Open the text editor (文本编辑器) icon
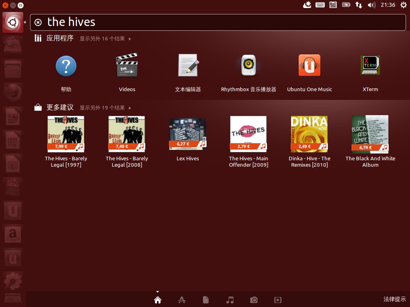The image size is (410, 307). (188, 65)
